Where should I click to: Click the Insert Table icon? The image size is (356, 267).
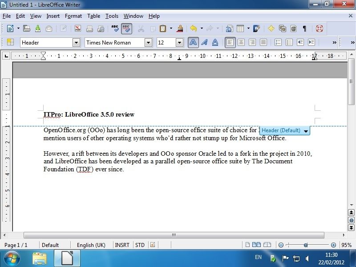coord(240,28)
